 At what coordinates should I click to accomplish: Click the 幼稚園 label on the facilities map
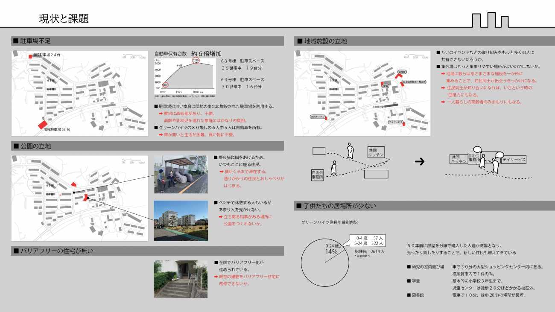tap(401, 72)
